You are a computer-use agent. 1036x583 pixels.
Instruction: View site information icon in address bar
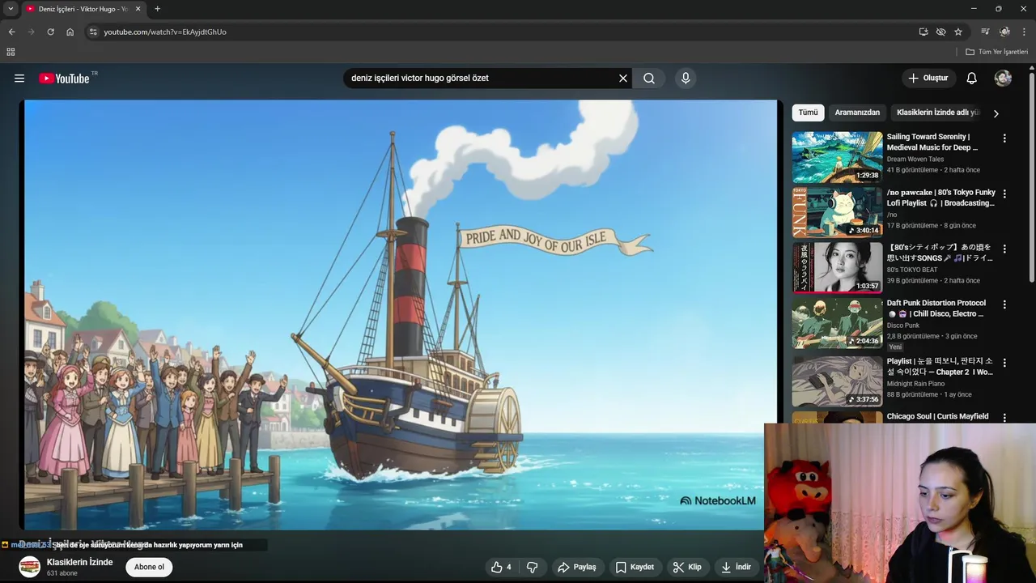(x=93, y=32)
